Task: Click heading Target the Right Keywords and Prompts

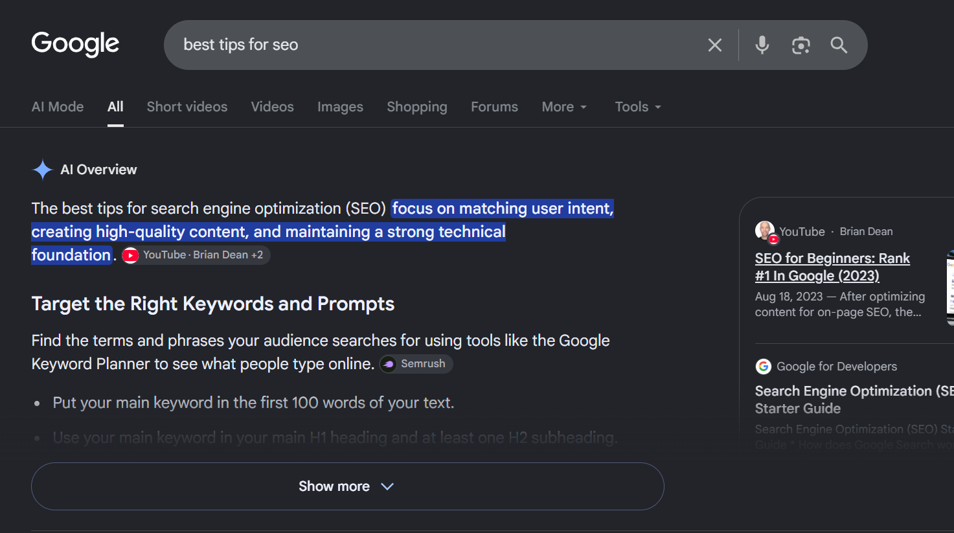Action: (x=213, y=304)
